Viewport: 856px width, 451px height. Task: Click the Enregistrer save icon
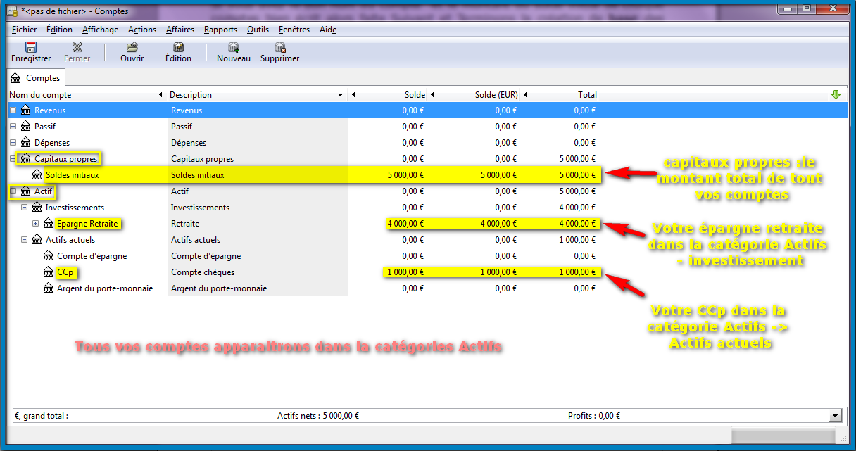[30, 47]
